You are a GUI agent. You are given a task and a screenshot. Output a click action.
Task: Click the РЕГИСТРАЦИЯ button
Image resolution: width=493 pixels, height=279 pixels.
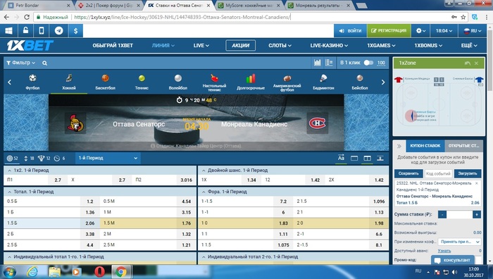[389, 31]
